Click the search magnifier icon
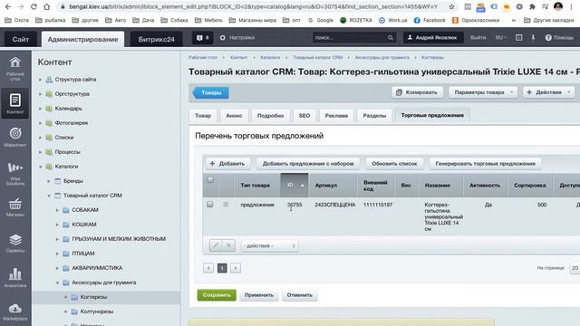This screenshot has height=326, width=580. [x=391, y=38]
